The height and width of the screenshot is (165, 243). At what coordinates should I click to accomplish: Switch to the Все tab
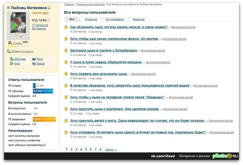pos(72,19)
